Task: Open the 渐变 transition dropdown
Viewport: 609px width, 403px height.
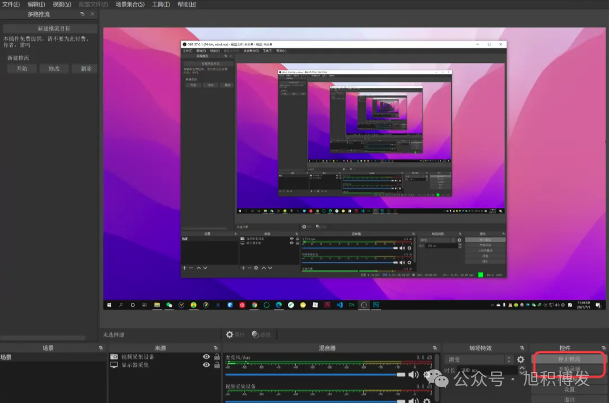Action: [x=479, y=359]
